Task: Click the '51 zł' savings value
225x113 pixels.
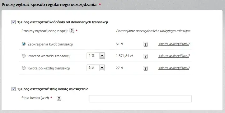Action: click(x=120, y=44)
